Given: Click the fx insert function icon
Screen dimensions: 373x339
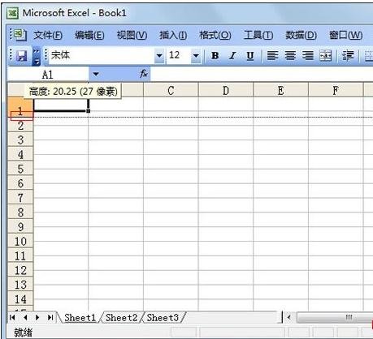Looking at the screenshot, I should pyautogui.click(x=144, y=74).
